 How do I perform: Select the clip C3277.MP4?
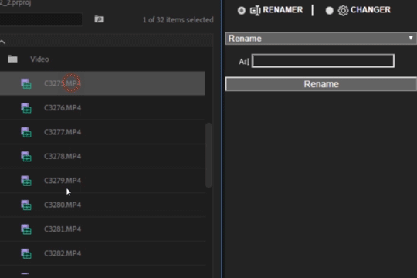63,132
